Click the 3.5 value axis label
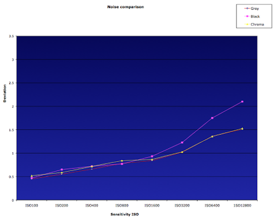The image size is (277, 222). tap(11, 36)
